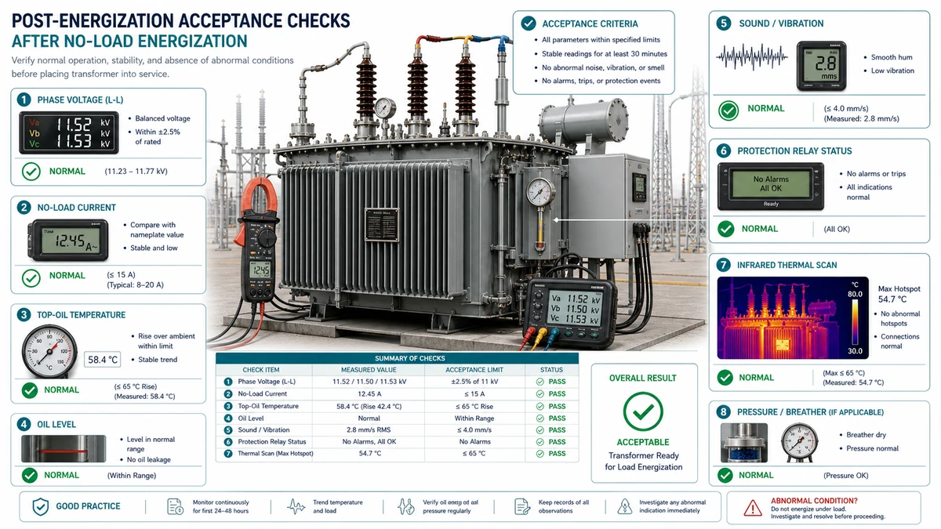Click the Protection Relay NORMAL check mark
The height and width of the screenshot is (529, 941).
(726, 229)
